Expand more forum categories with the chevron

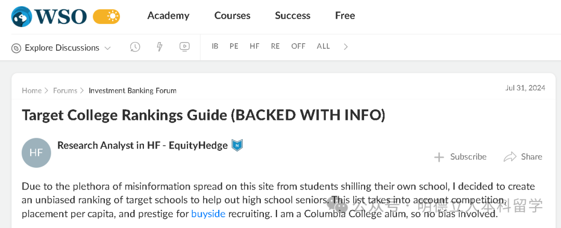tap(346, 47)
